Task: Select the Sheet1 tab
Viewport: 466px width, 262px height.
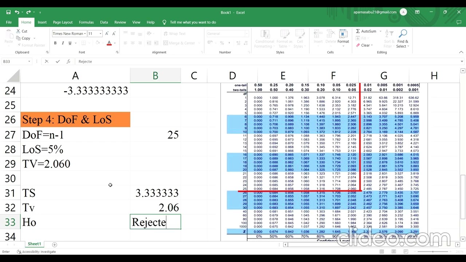Action: tap(35, 244)
